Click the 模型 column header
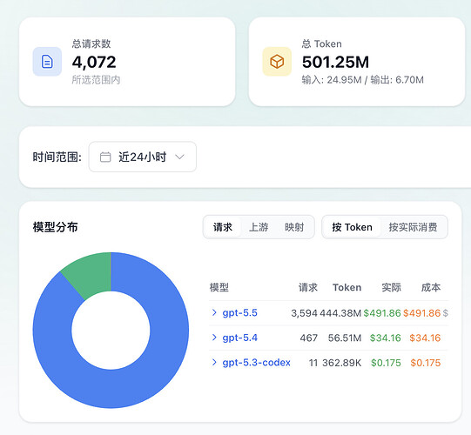The width and height of the screenshot is (471, 435). (219, 287)
